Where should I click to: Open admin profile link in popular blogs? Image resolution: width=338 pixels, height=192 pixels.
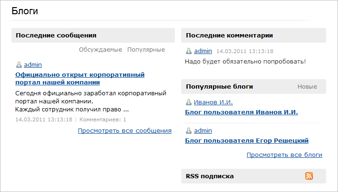pyautogui.click(x=203, y=131)
